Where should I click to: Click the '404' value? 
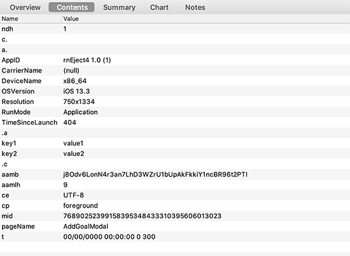pos(69,123)
